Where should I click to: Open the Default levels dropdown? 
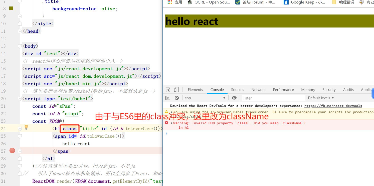[x=321, y=98]
